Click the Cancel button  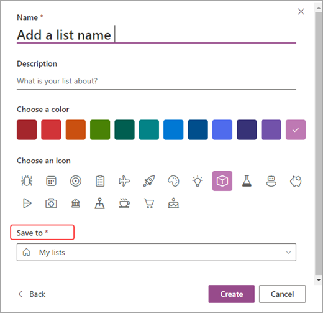click(x=282, y=294)
